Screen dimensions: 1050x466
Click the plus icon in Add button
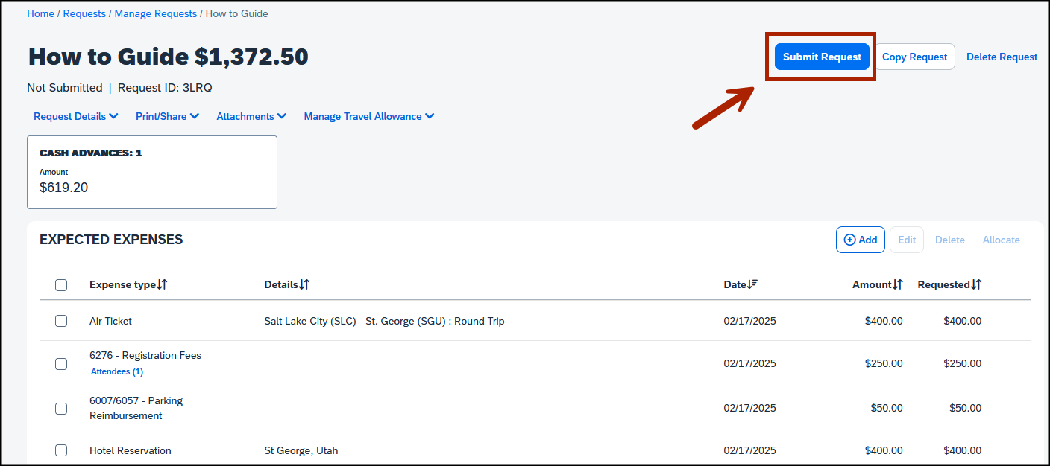(849, 240)
